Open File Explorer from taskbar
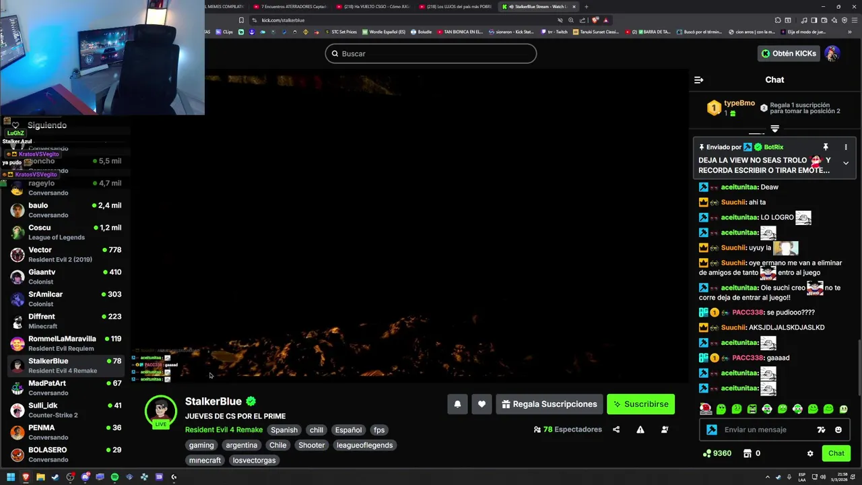The width and height of the screenshot is (862, 485). [40, 477]
